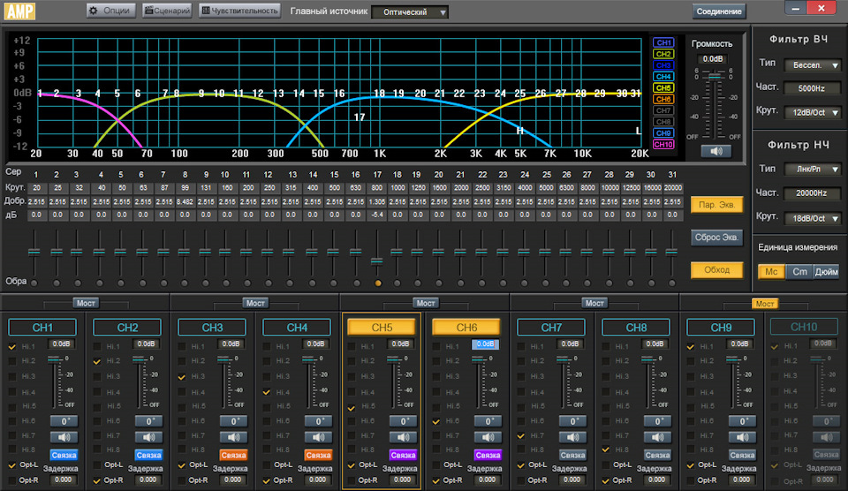Select CH5 channel tab

(x=382, y=327)
